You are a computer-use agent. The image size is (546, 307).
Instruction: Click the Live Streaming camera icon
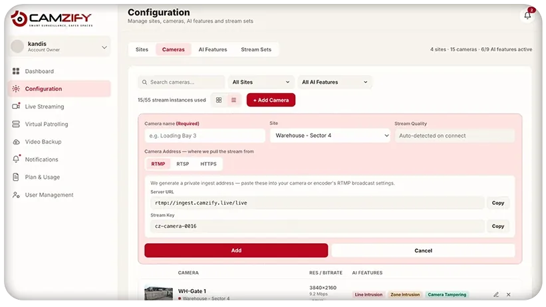click(x=16, y=106)
